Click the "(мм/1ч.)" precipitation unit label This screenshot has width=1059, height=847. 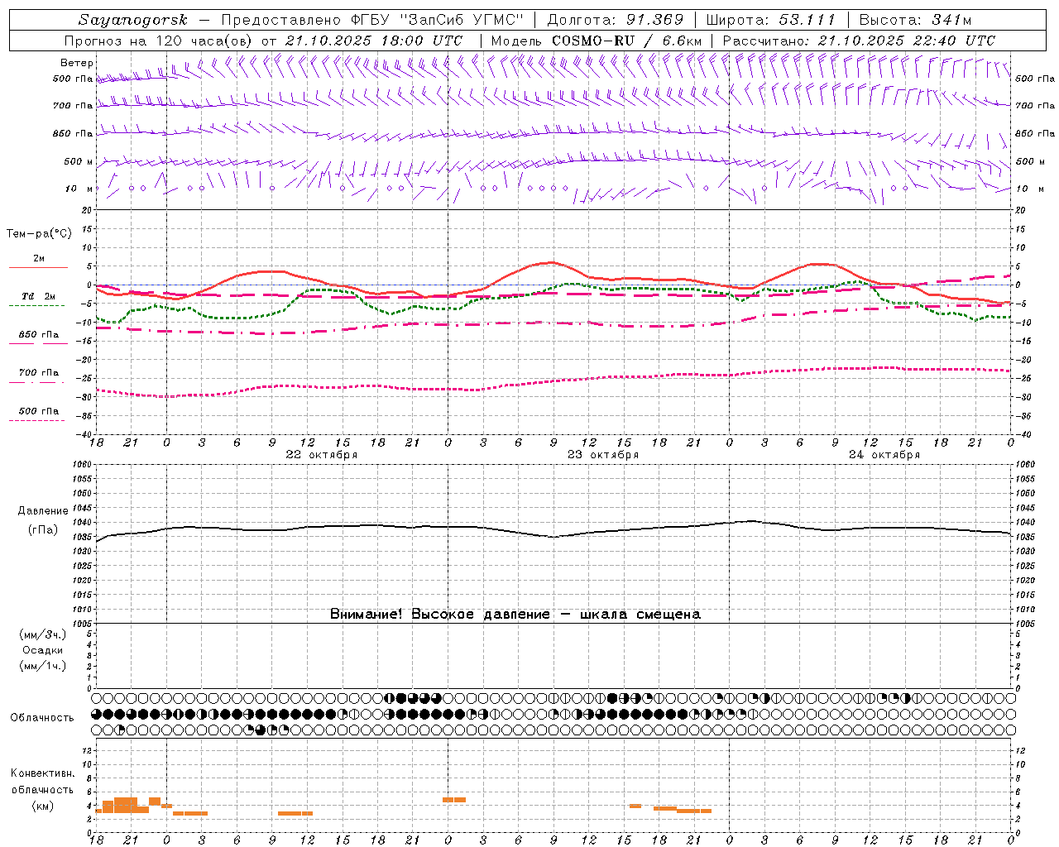pyautogui.click(x=43, y=666)
